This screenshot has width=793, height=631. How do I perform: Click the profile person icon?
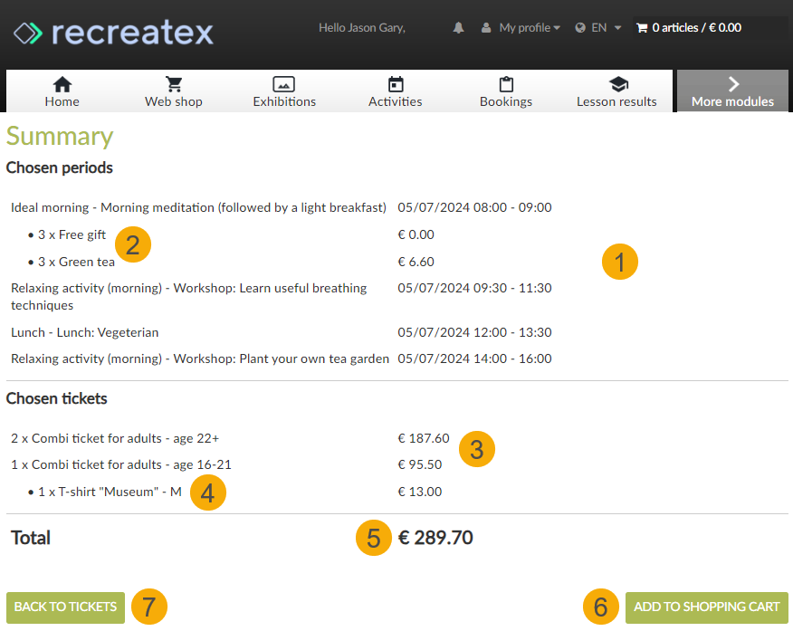[485, 27]
